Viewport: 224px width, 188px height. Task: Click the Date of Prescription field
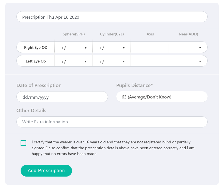click(62, 97)
